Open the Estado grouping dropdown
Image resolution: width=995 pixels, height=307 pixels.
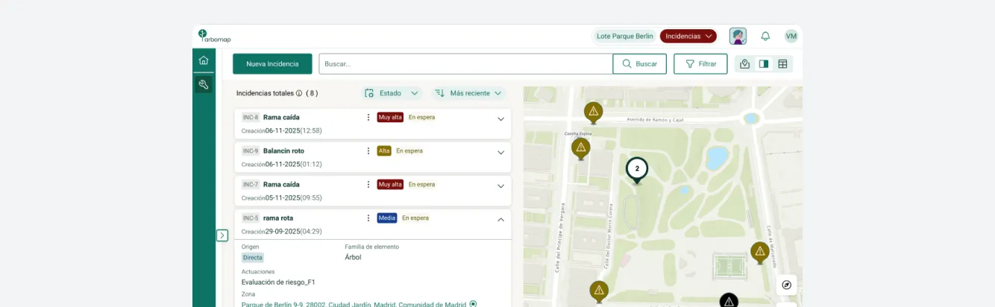pos(392,93)
